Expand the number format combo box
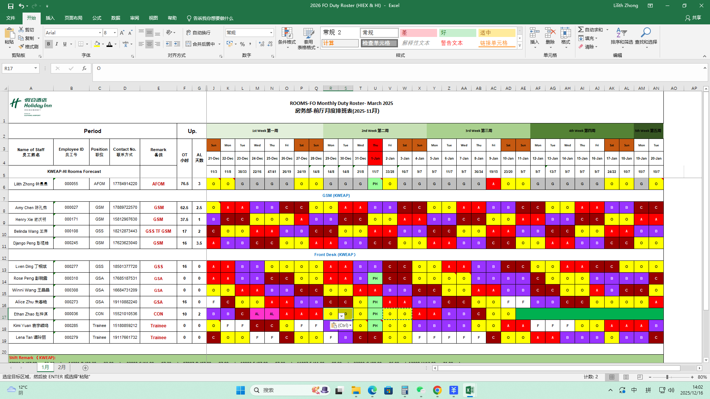 click(x=271, y=33)
